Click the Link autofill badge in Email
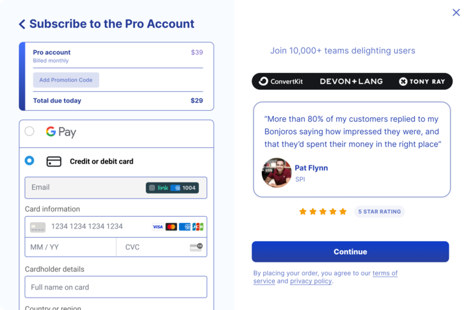The image size is (469, 310). point(172,188)
